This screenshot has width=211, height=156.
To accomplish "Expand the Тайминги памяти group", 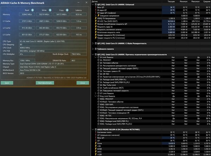I will (93, 49).
